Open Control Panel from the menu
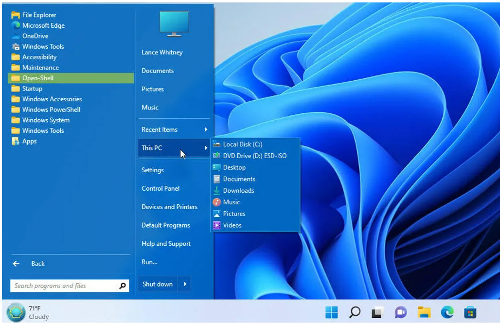 tap(161, 188)
